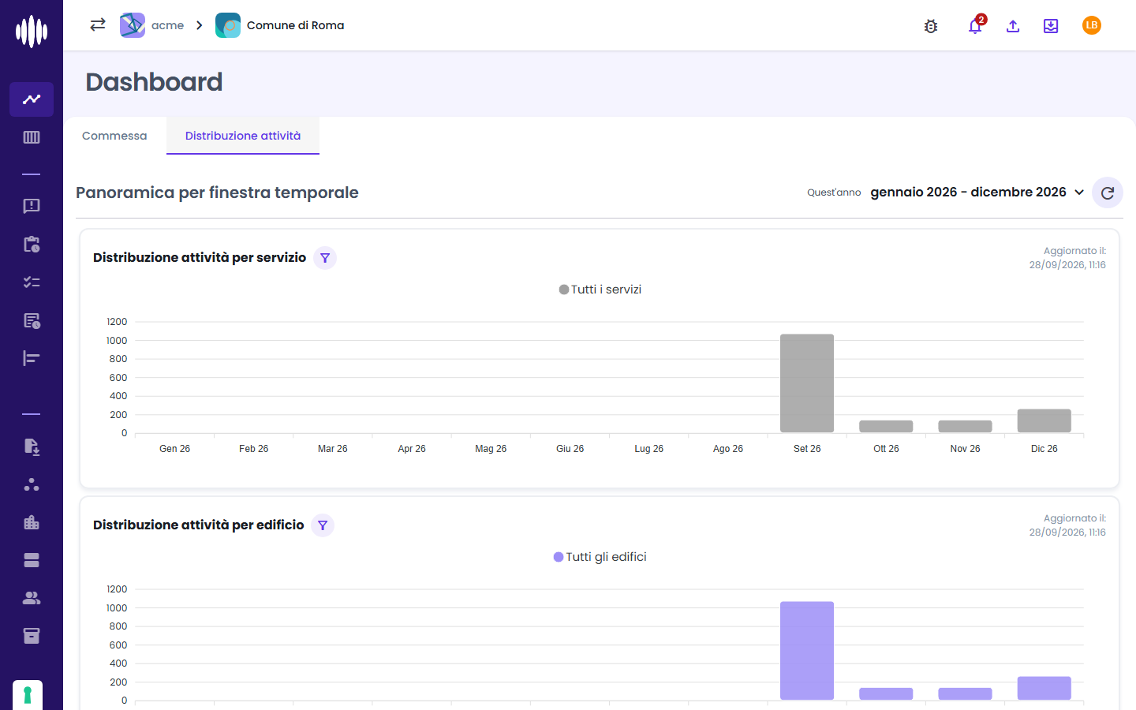
Task: Open filter for Distribuzione attività per servizio
Action: tap(325, 258)
